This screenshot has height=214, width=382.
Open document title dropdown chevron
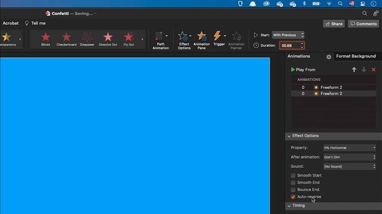(95, 14)
